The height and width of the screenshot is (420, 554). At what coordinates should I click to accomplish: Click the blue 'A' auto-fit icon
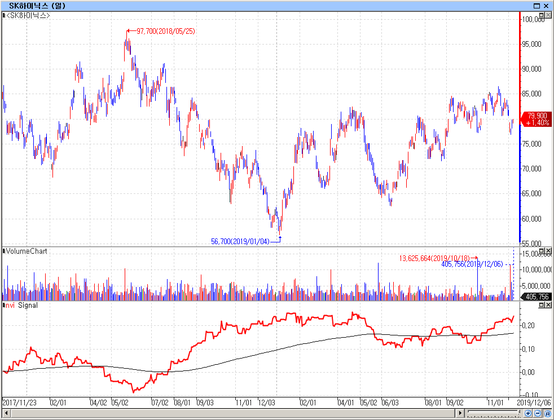pyautogui.click(x=547, y=413)
